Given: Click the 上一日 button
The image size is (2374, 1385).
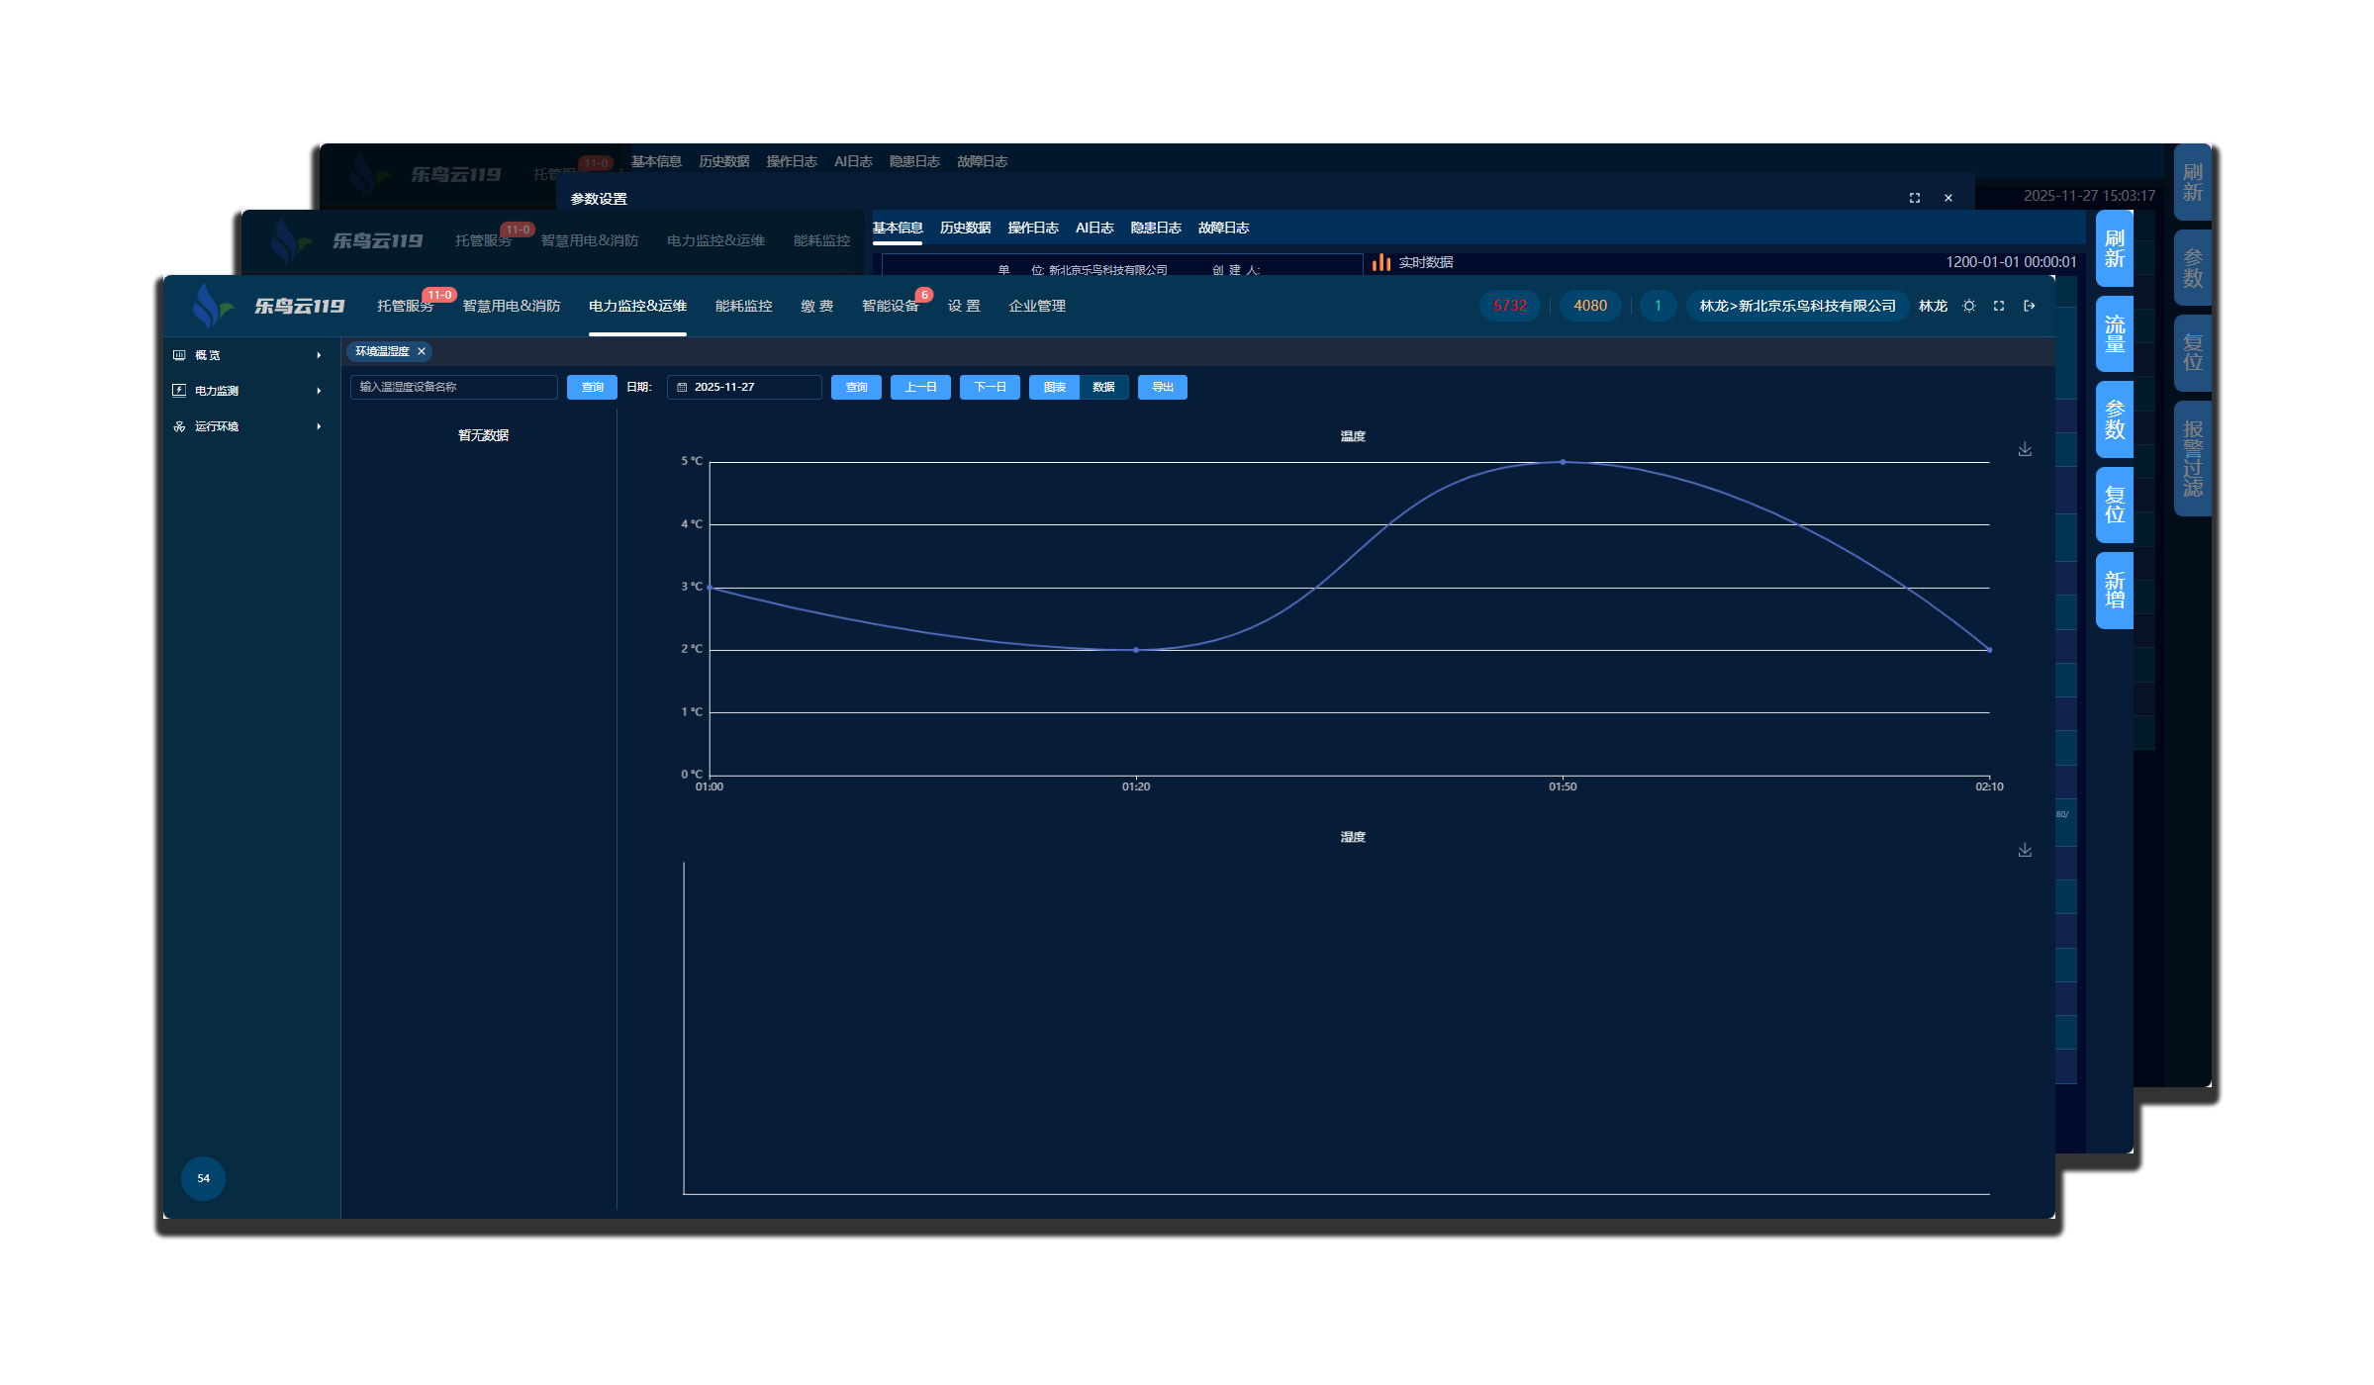Looking at the screenshot, I should tap(920, 388).
